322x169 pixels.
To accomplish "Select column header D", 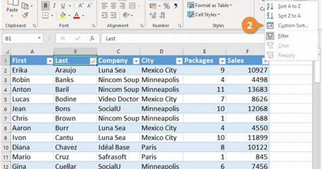I will (162, 52).
